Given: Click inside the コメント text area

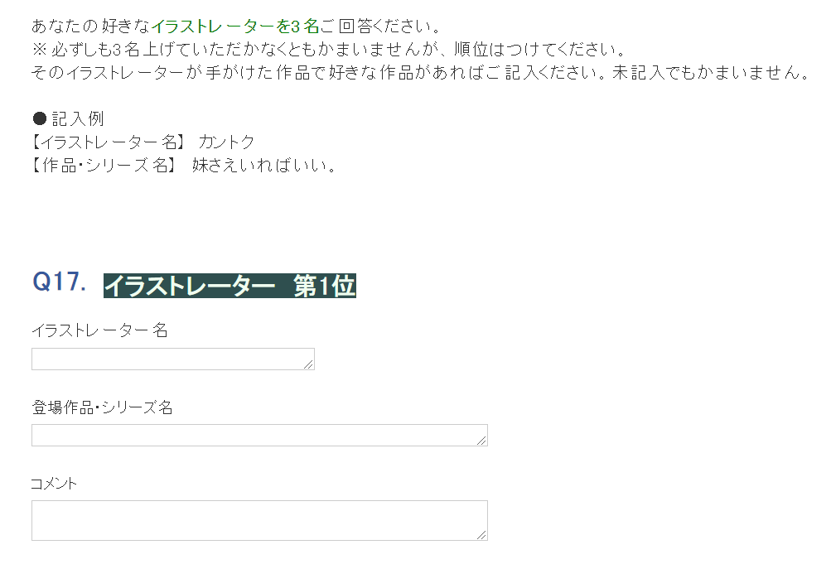Looking at the screenshot, I should [259, 521].
